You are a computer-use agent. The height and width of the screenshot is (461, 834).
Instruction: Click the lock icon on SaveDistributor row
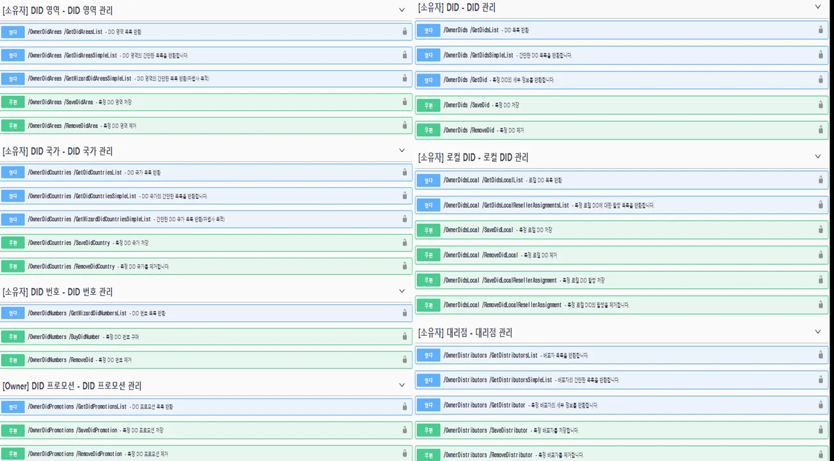(x=821, y=430)
